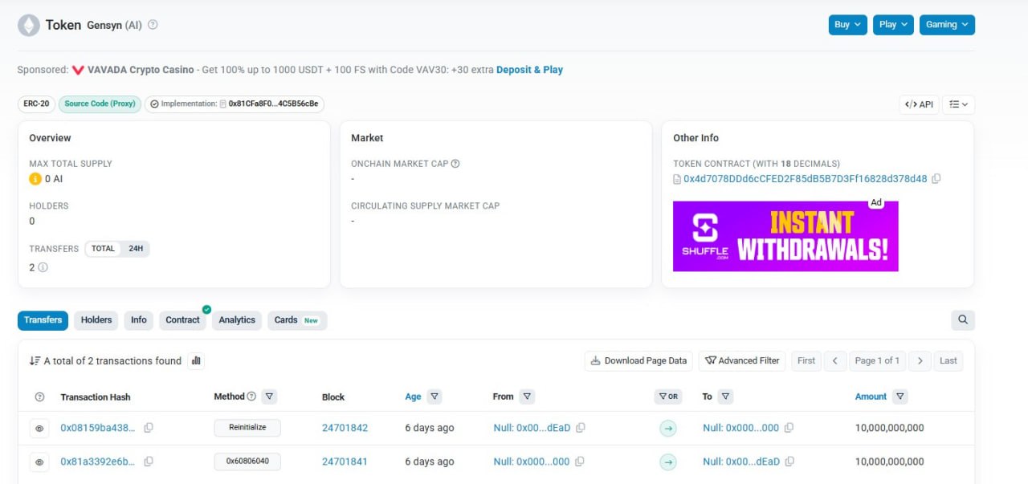Preview transaction 0x08159ba438 with eye icon
1028x484 pixels.
coord(39,429)
